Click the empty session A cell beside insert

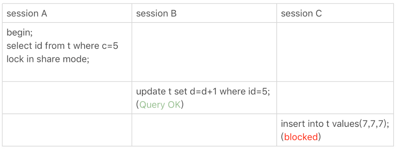[67, 130]
